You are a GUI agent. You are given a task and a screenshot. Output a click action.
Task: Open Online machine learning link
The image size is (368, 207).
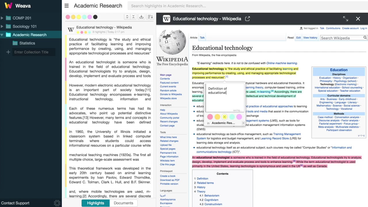click(x=282, y=63)
